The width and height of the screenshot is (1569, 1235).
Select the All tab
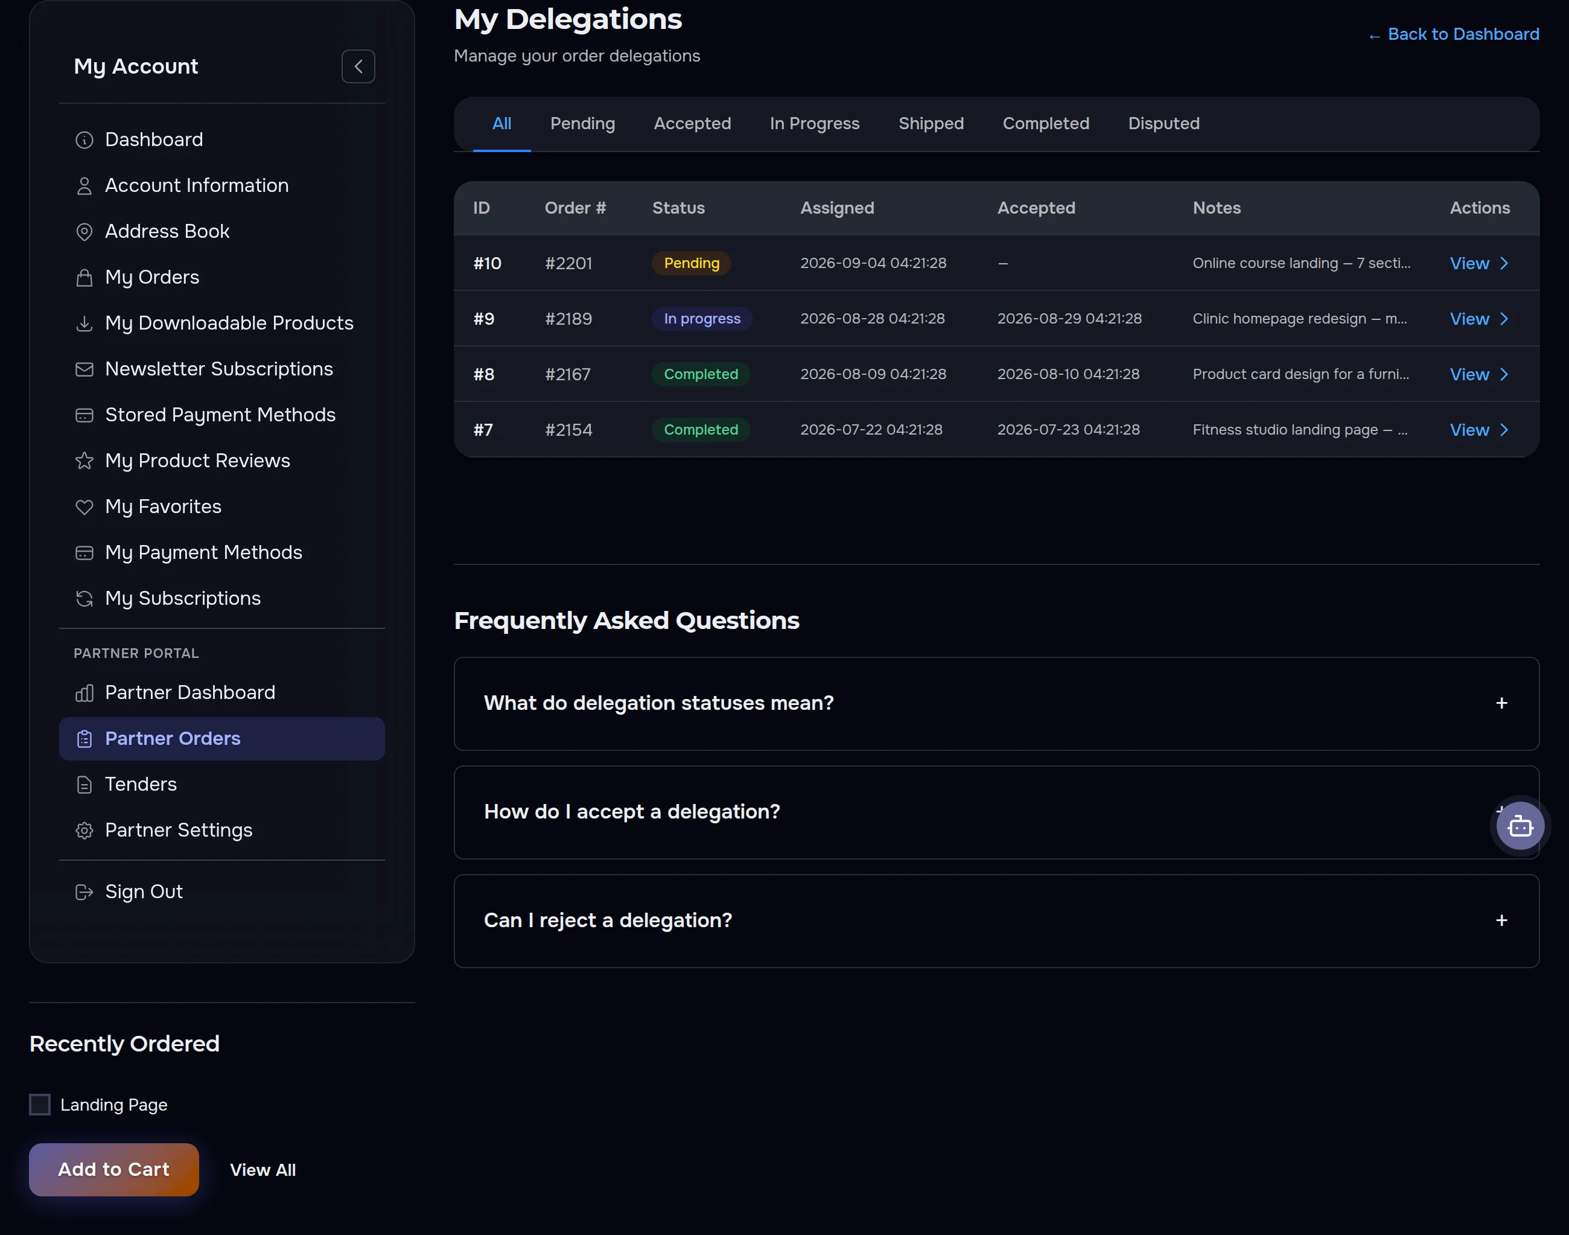(501, 124)
